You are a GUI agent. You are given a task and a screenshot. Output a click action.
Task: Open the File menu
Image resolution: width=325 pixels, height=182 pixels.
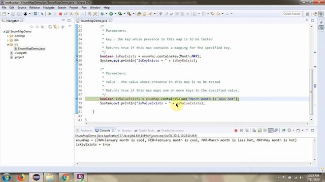(4, 8)
